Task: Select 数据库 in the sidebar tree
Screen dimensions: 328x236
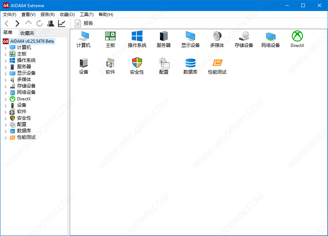Action: [24, 131]
